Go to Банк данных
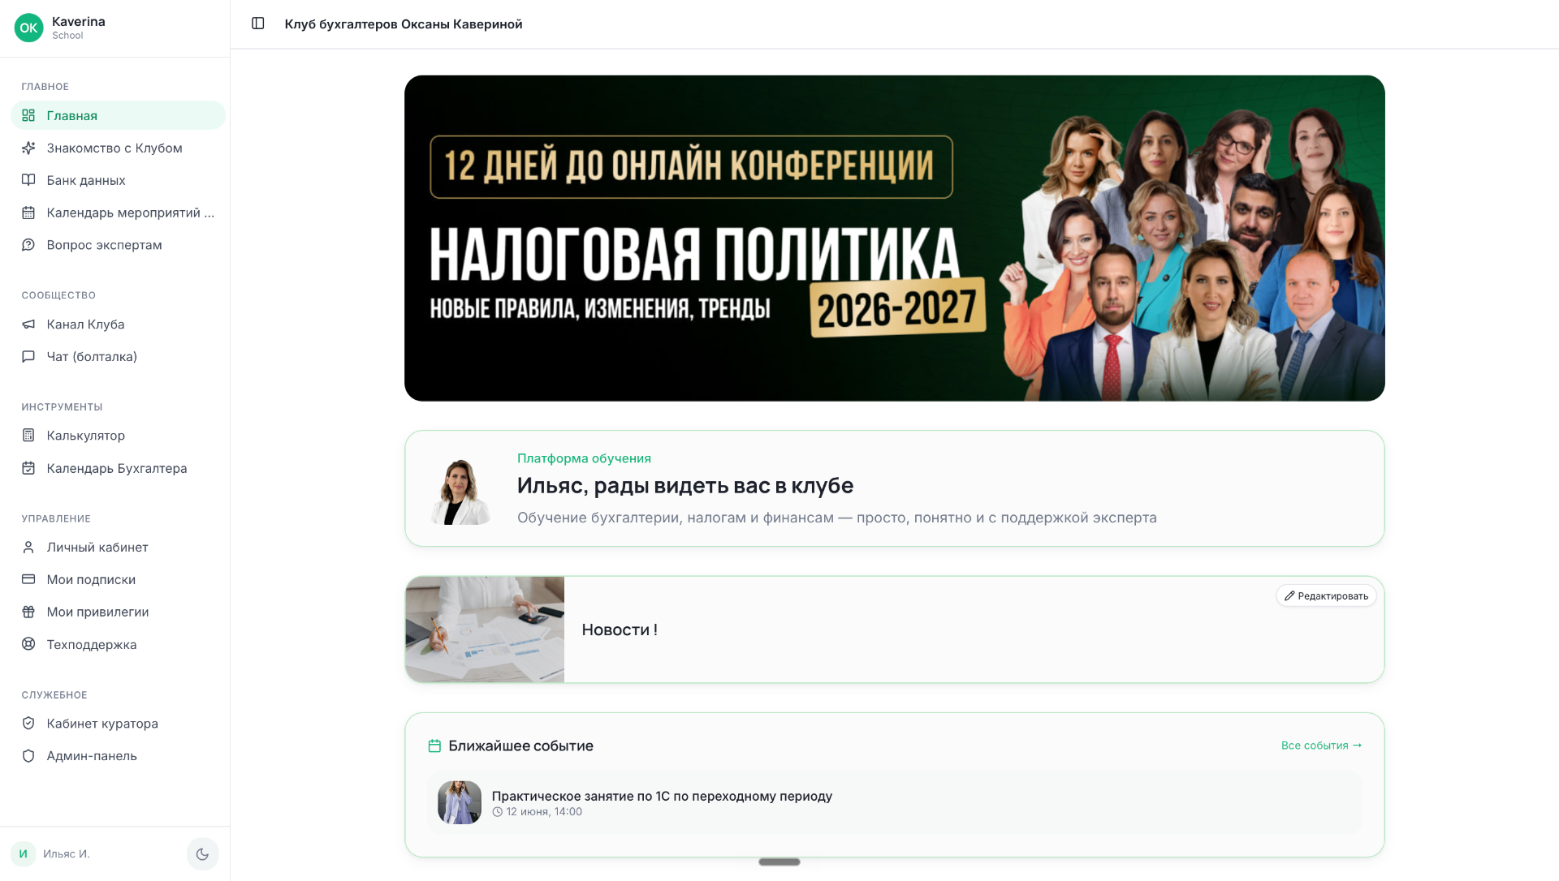1559x881 pixels. click(x=118, y=180)
